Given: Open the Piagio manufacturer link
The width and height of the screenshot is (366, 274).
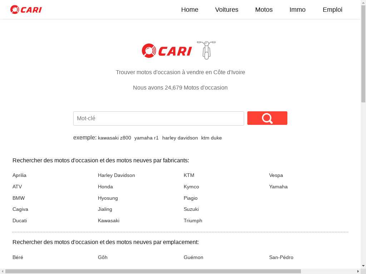Looking at the screenshot, I should (191, 198).
